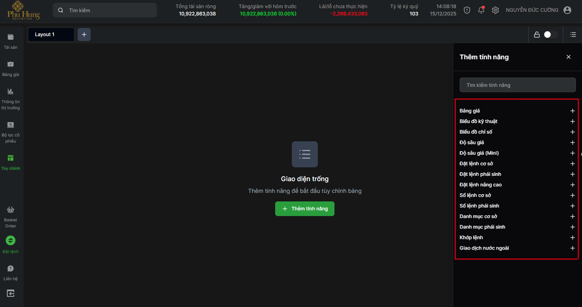
Task: Add a new layout tab
Action: [x=84, y=35]
